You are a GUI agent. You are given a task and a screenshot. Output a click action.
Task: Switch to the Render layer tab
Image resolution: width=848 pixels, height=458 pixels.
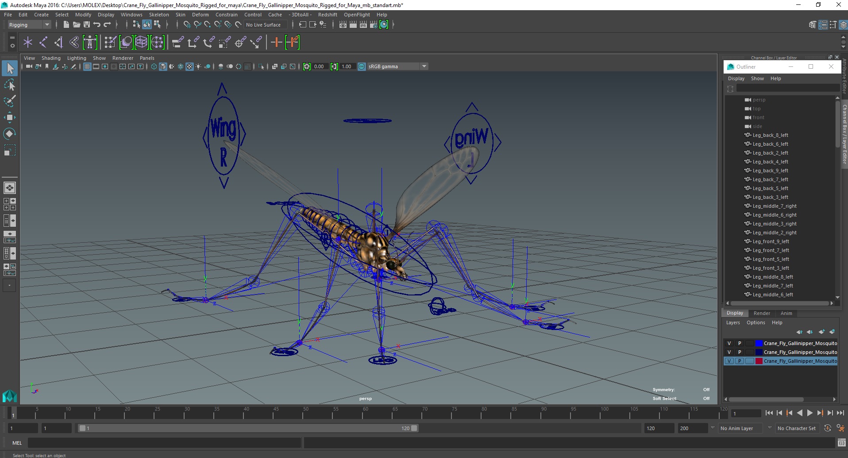[x=762, y=313]
